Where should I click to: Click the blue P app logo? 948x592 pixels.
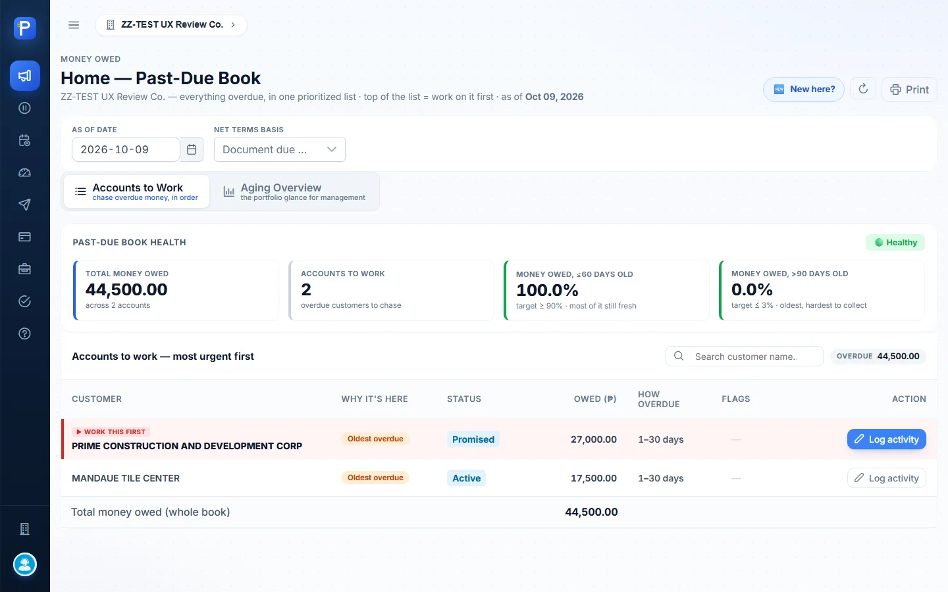25,28
